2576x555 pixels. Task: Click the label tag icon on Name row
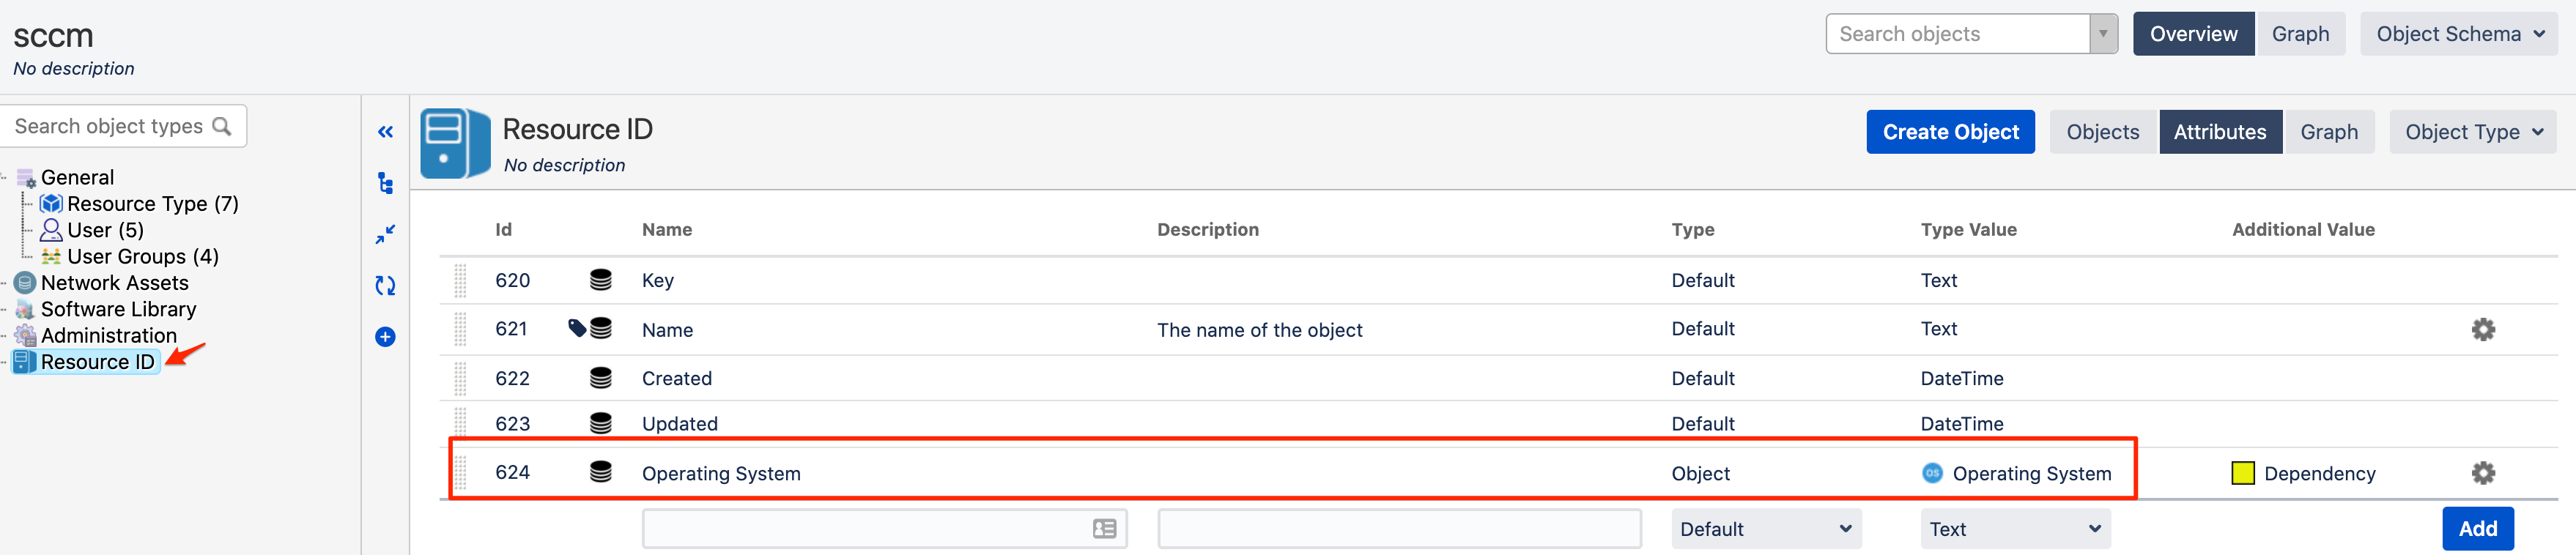point(577,328)
